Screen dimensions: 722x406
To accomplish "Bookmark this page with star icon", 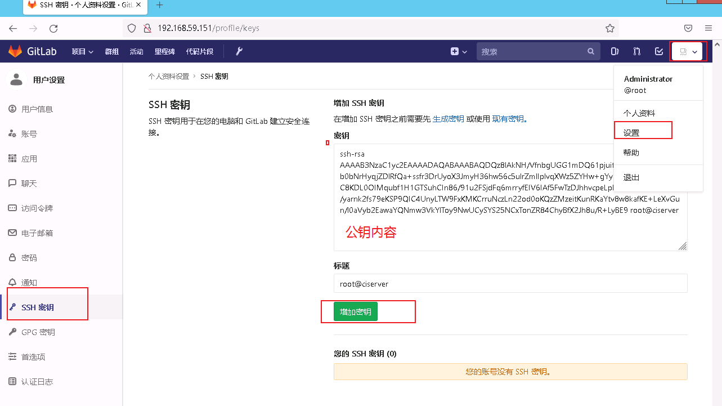I will point(610,28).
